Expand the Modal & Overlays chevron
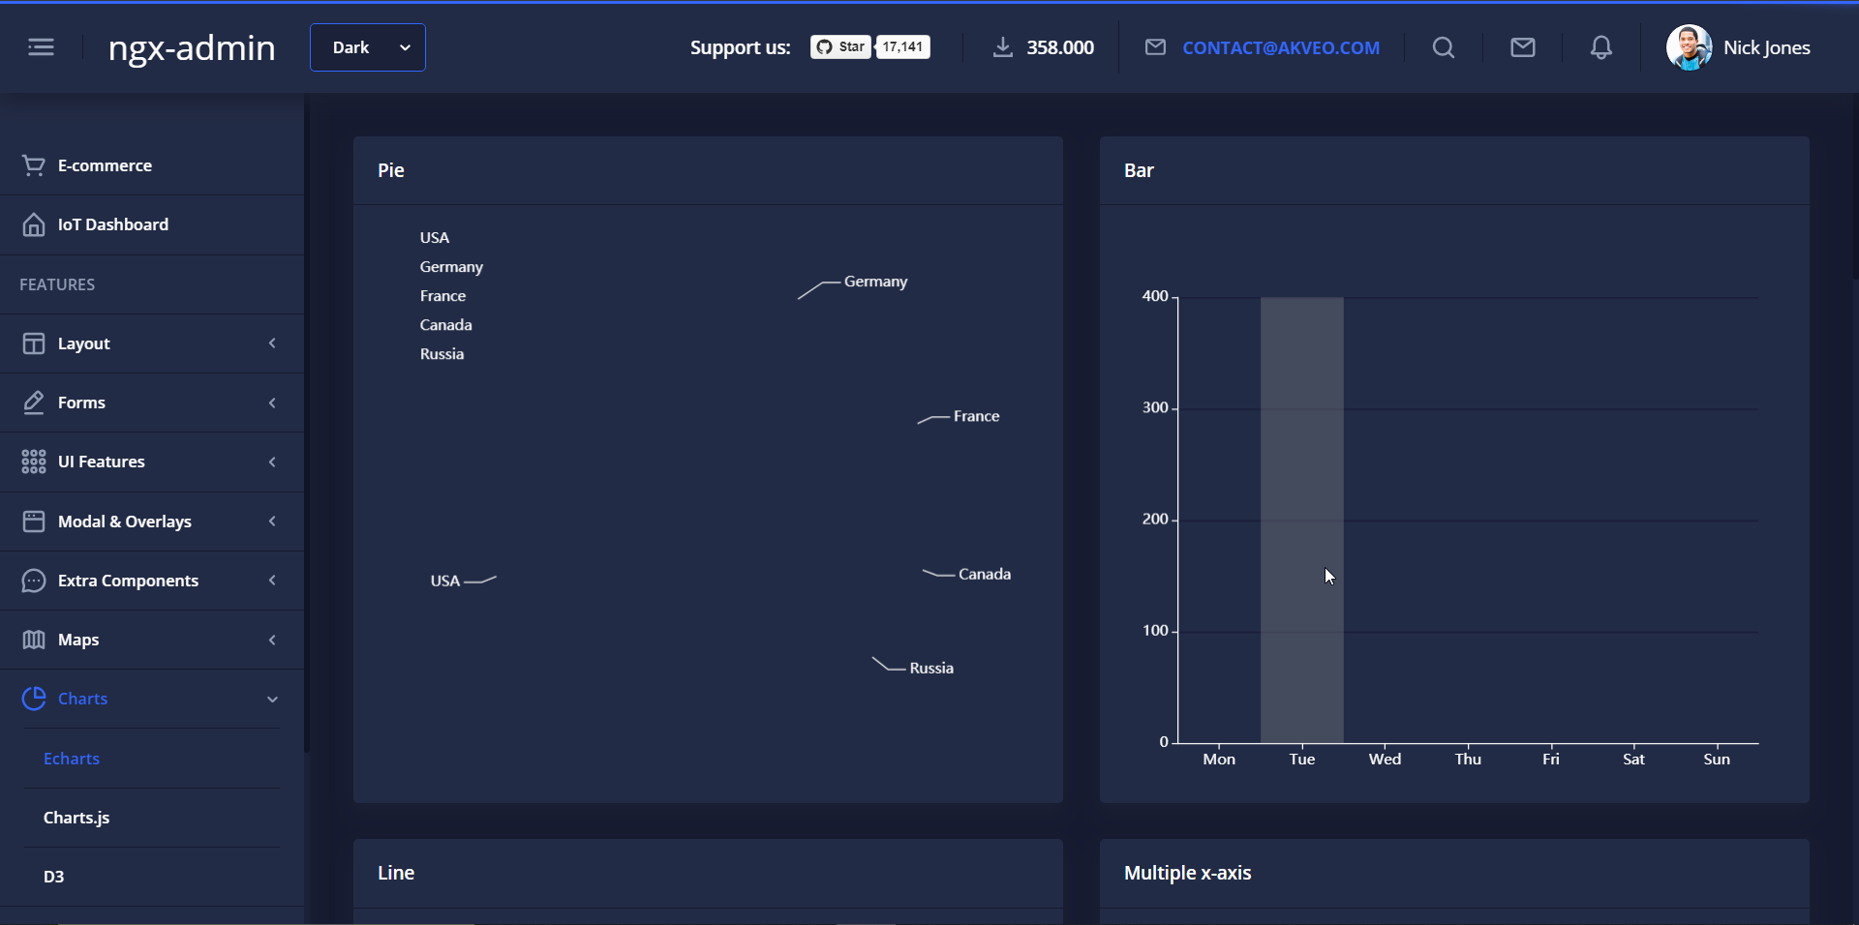 coord(272,522)
